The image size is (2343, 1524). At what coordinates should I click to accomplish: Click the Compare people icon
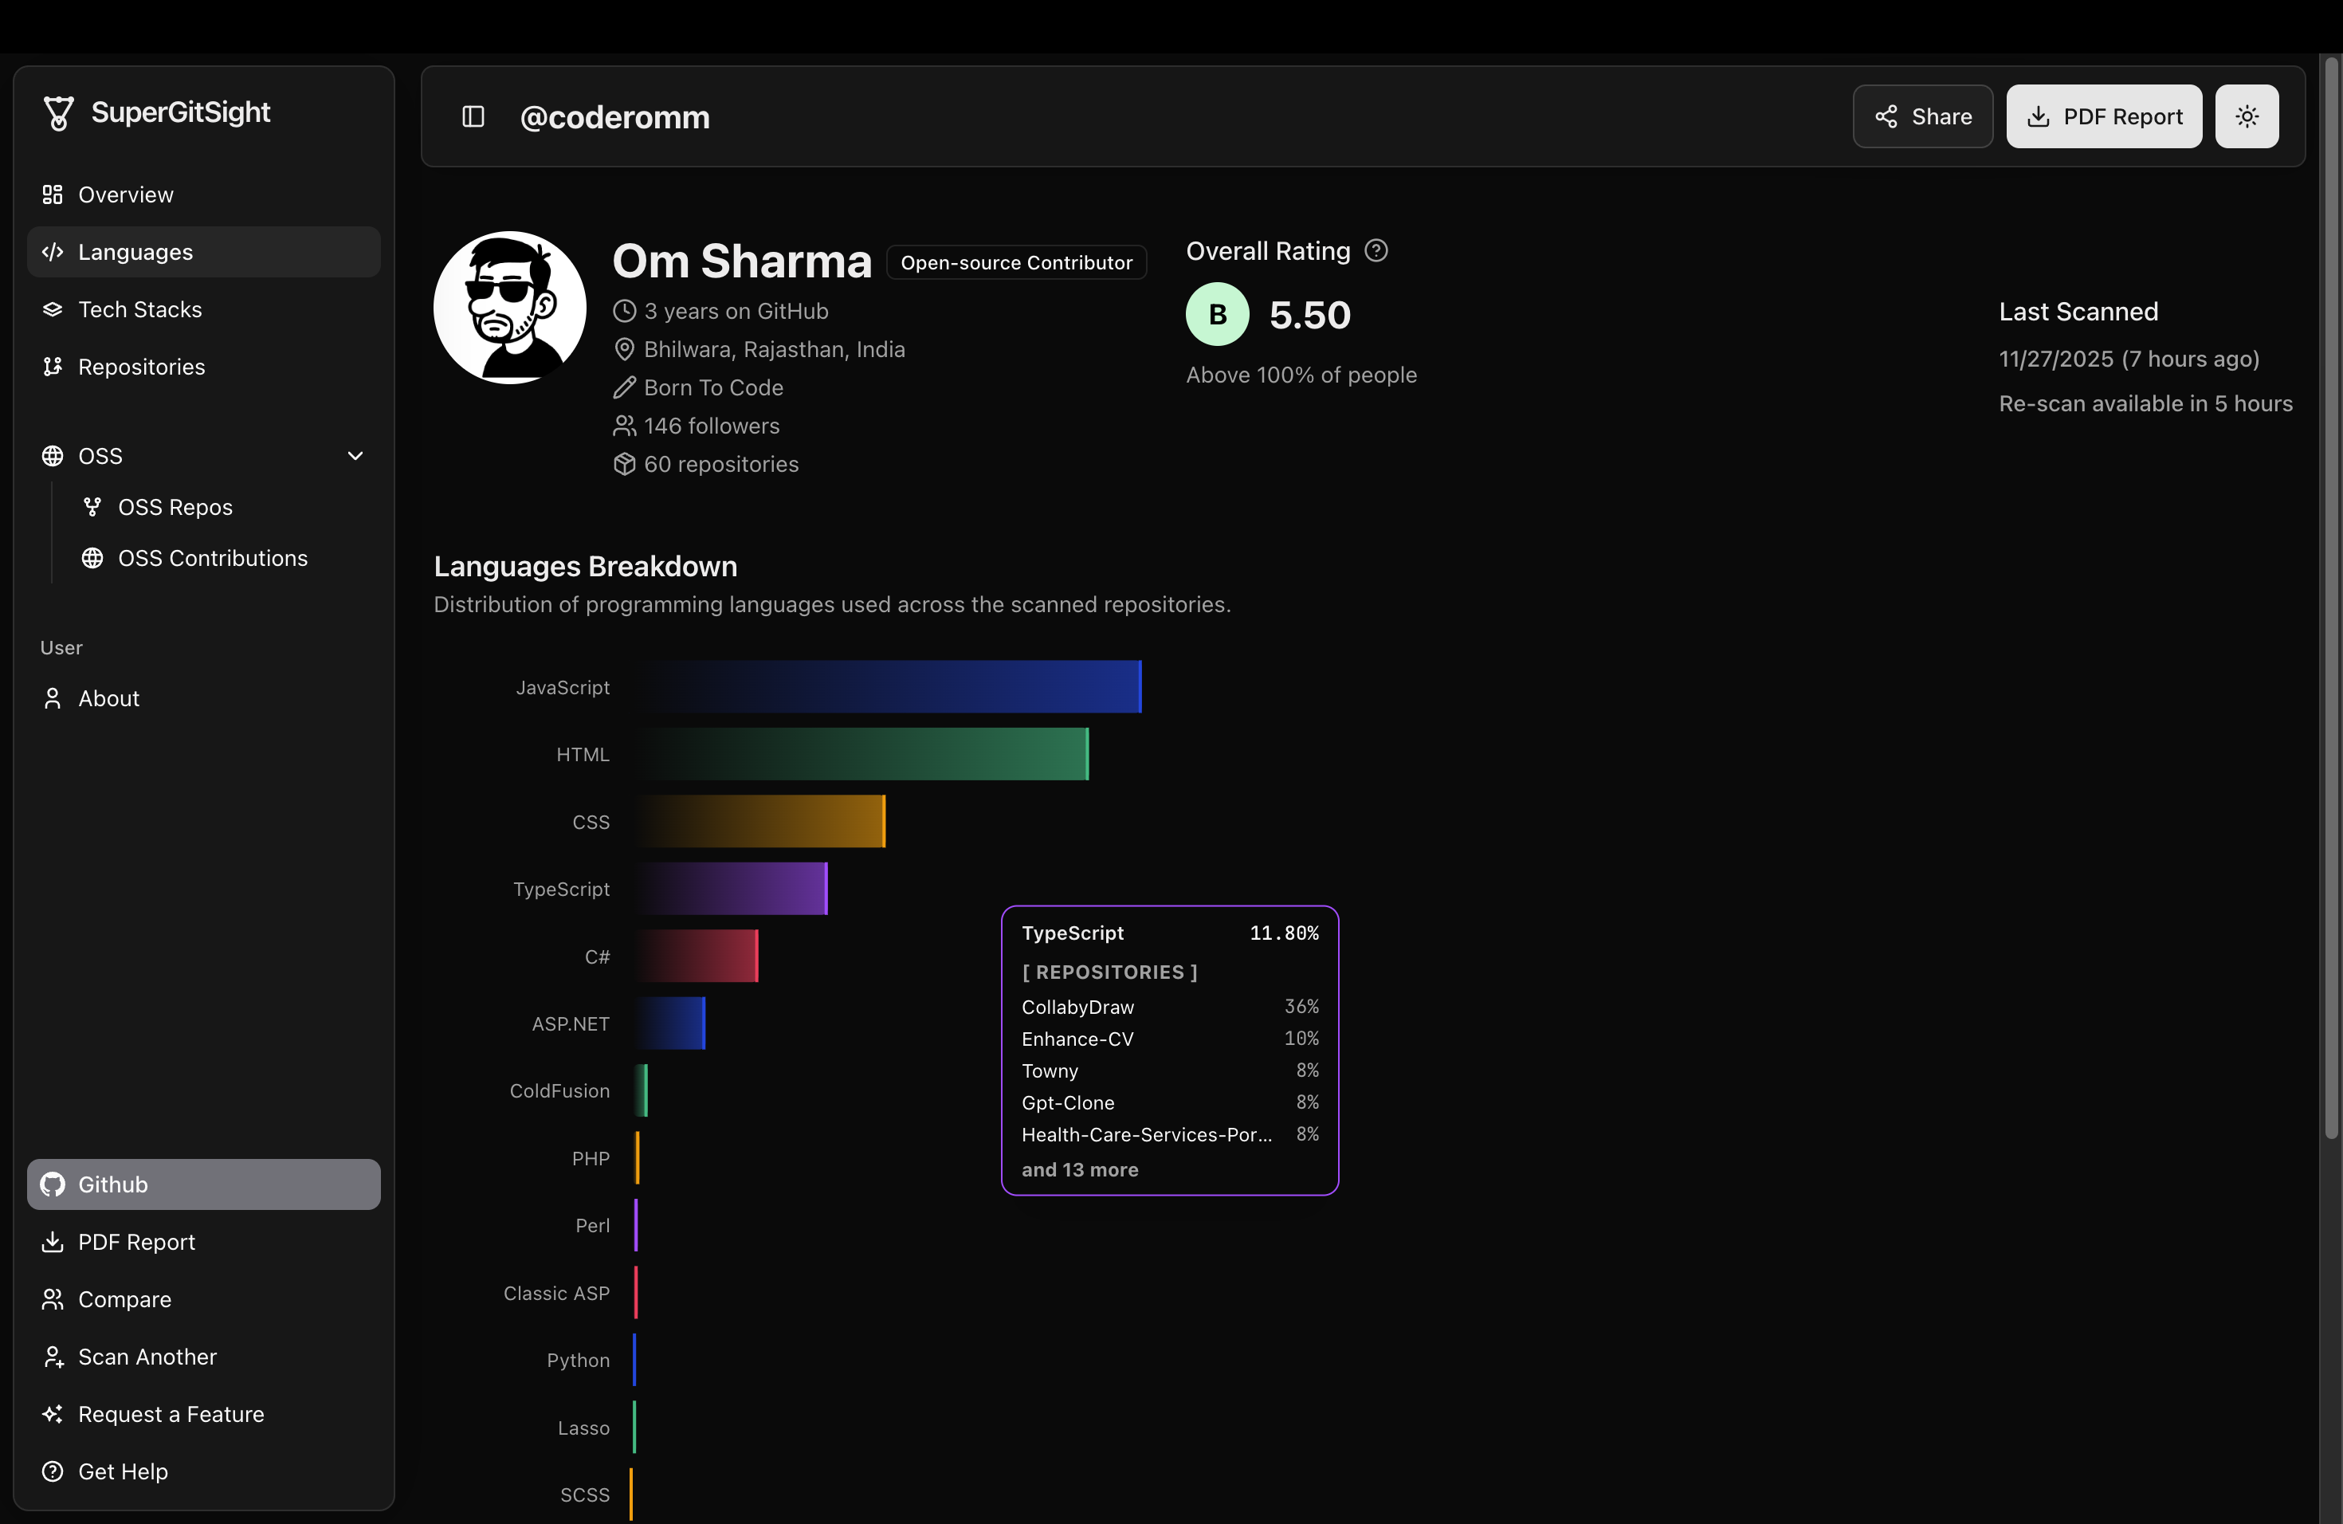53,1299
